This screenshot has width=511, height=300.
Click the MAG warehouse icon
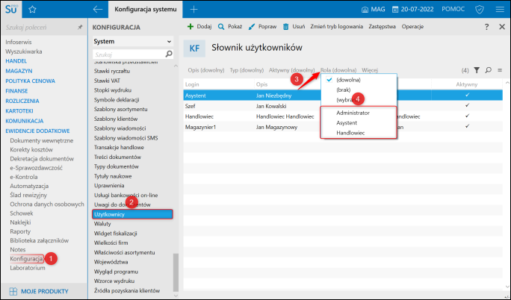tap(365, 10)
